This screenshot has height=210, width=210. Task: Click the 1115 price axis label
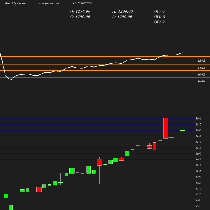click(x=198, y=171)
